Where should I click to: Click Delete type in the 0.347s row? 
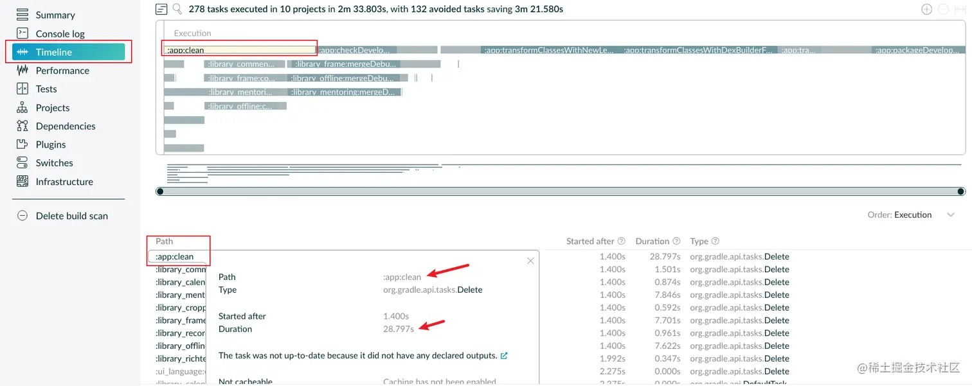(777, 358)
